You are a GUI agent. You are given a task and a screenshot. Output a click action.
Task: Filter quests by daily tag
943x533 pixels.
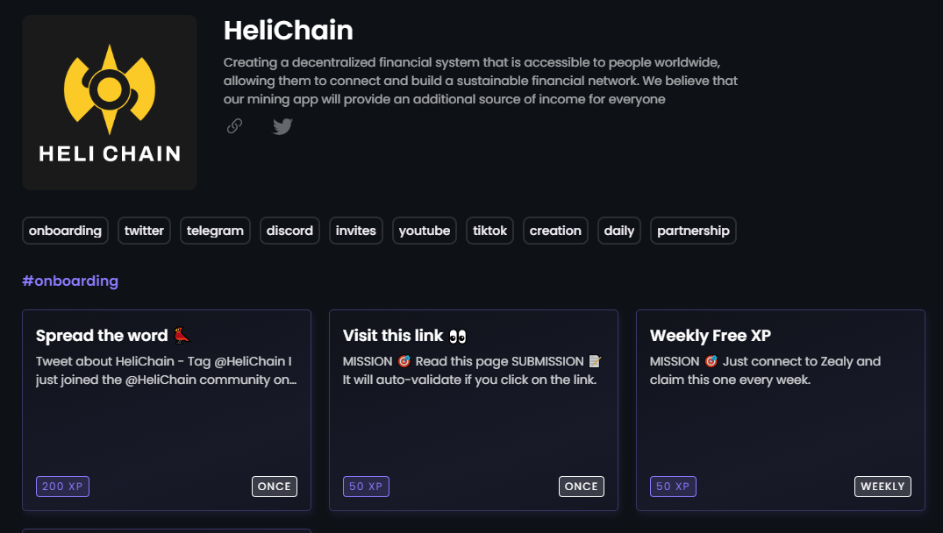619,231
